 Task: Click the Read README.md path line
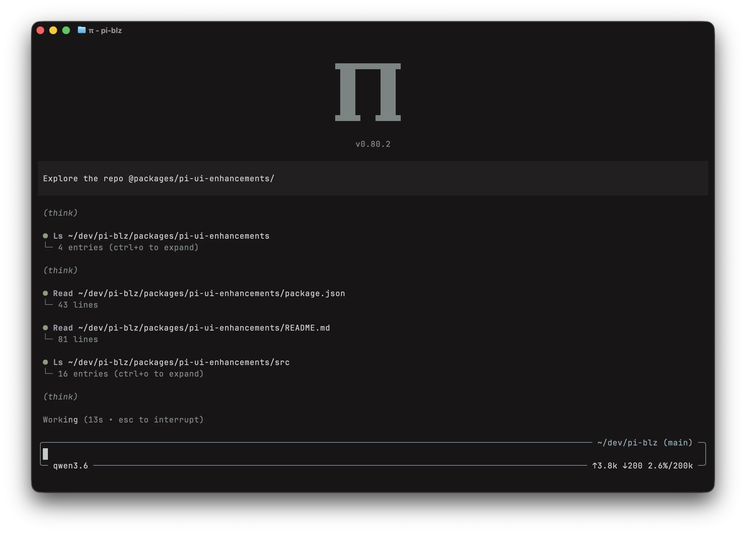pos(192,328)
